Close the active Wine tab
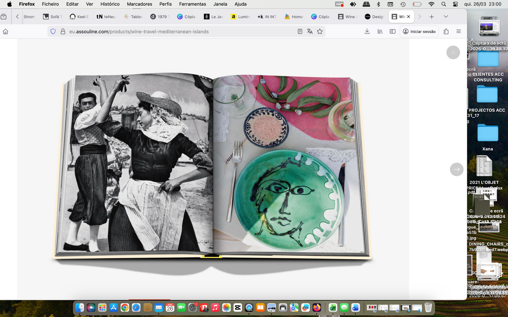Viewport: 508px width, 317px height. click(409, 16)
